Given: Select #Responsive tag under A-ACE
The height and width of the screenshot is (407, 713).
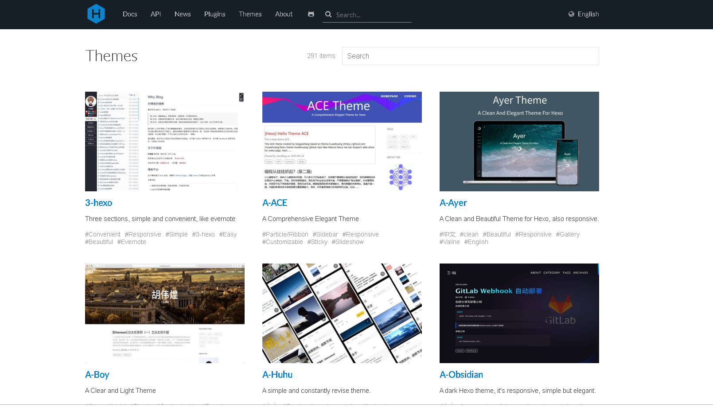Looking at the screenshot, I should pyautogui.click(x=361, y=234).
